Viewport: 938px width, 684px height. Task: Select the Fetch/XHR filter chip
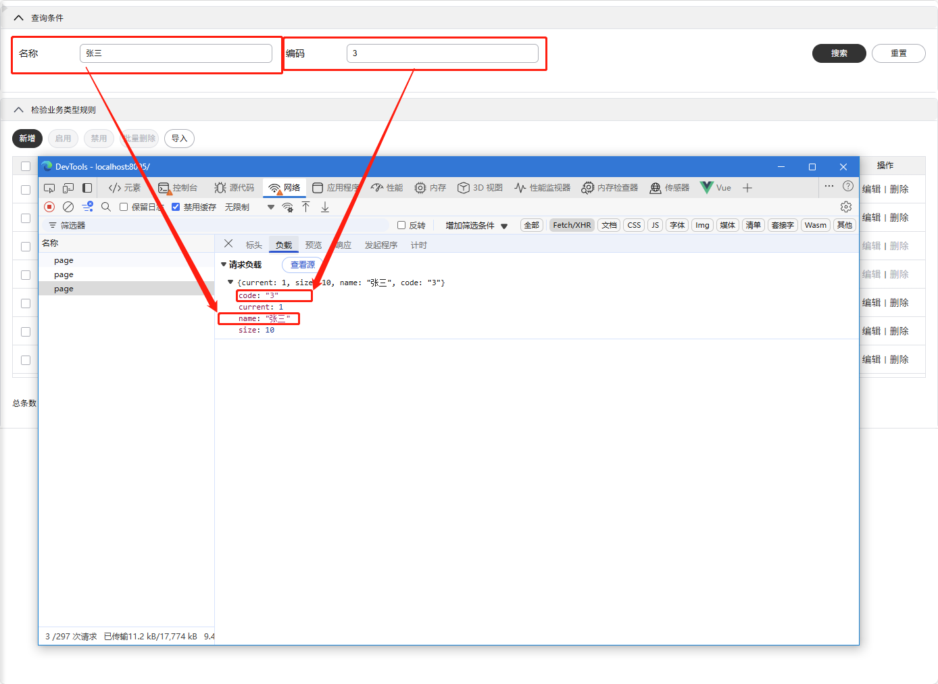coord(571,225)
